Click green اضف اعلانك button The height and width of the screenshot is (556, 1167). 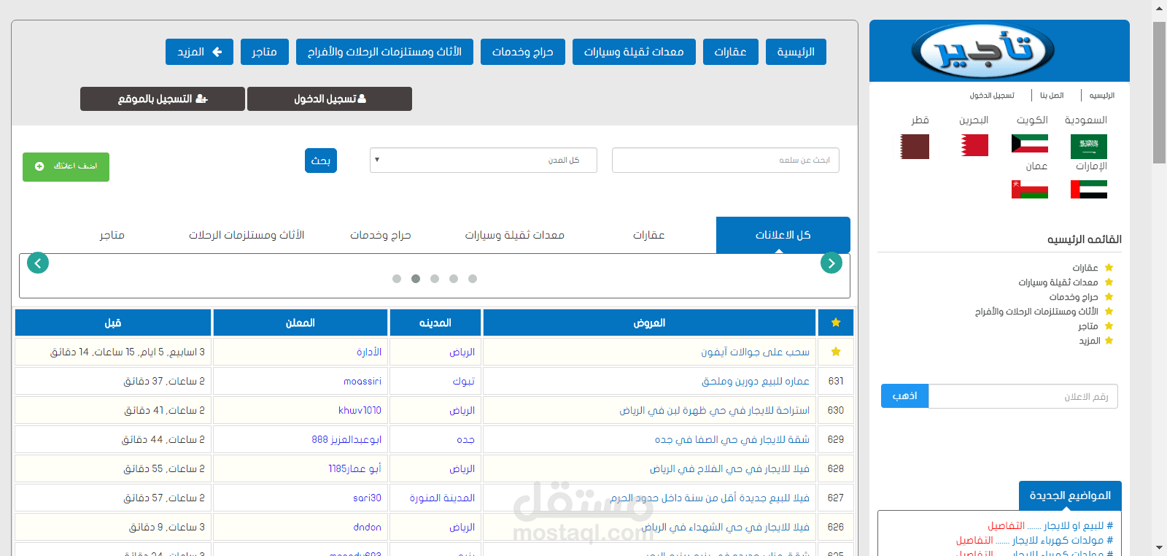click(66, 166)
